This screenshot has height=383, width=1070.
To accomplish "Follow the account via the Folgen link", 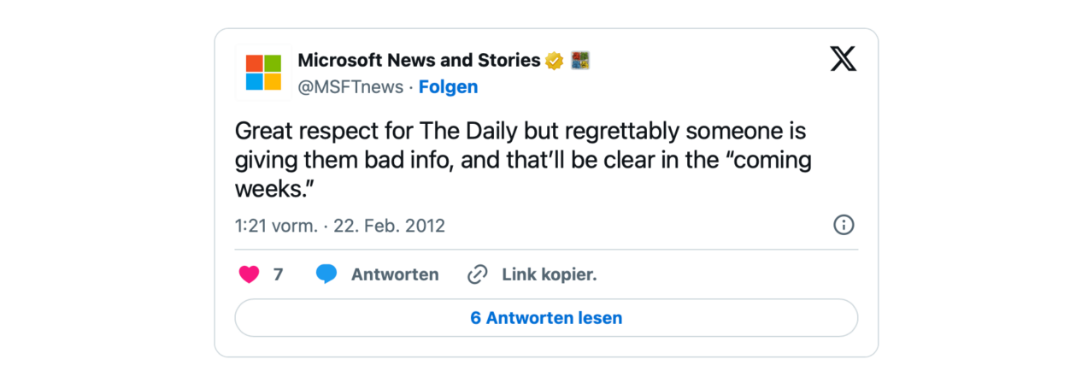I will point(448,86).
